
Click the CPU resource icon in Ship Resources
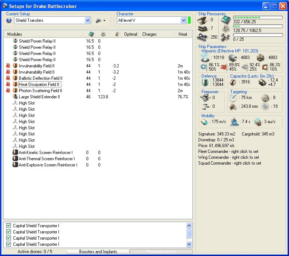tap(226, 20)
